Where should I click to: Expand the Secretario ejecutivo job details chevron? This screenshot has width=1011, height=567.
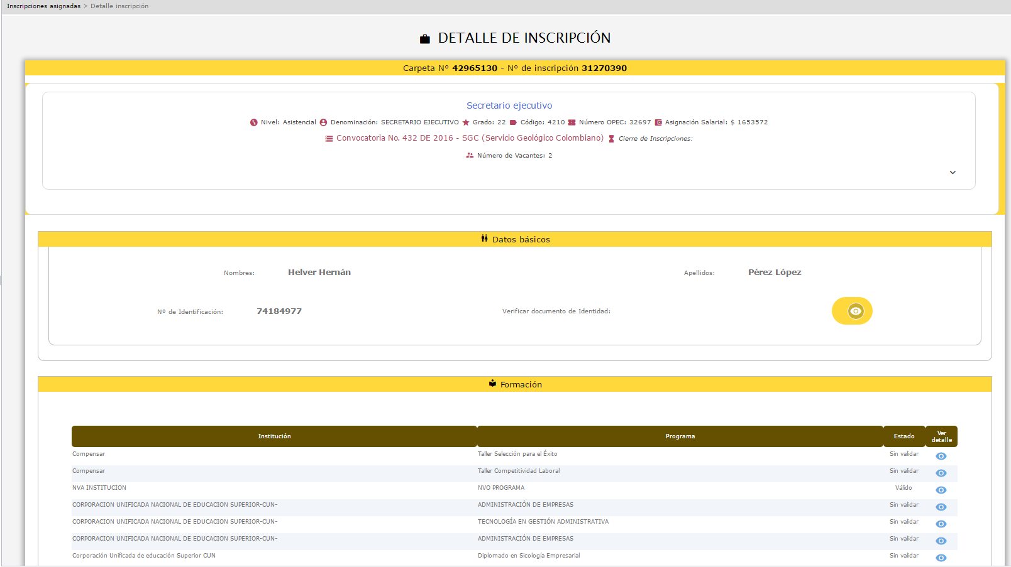pos(953,173)
